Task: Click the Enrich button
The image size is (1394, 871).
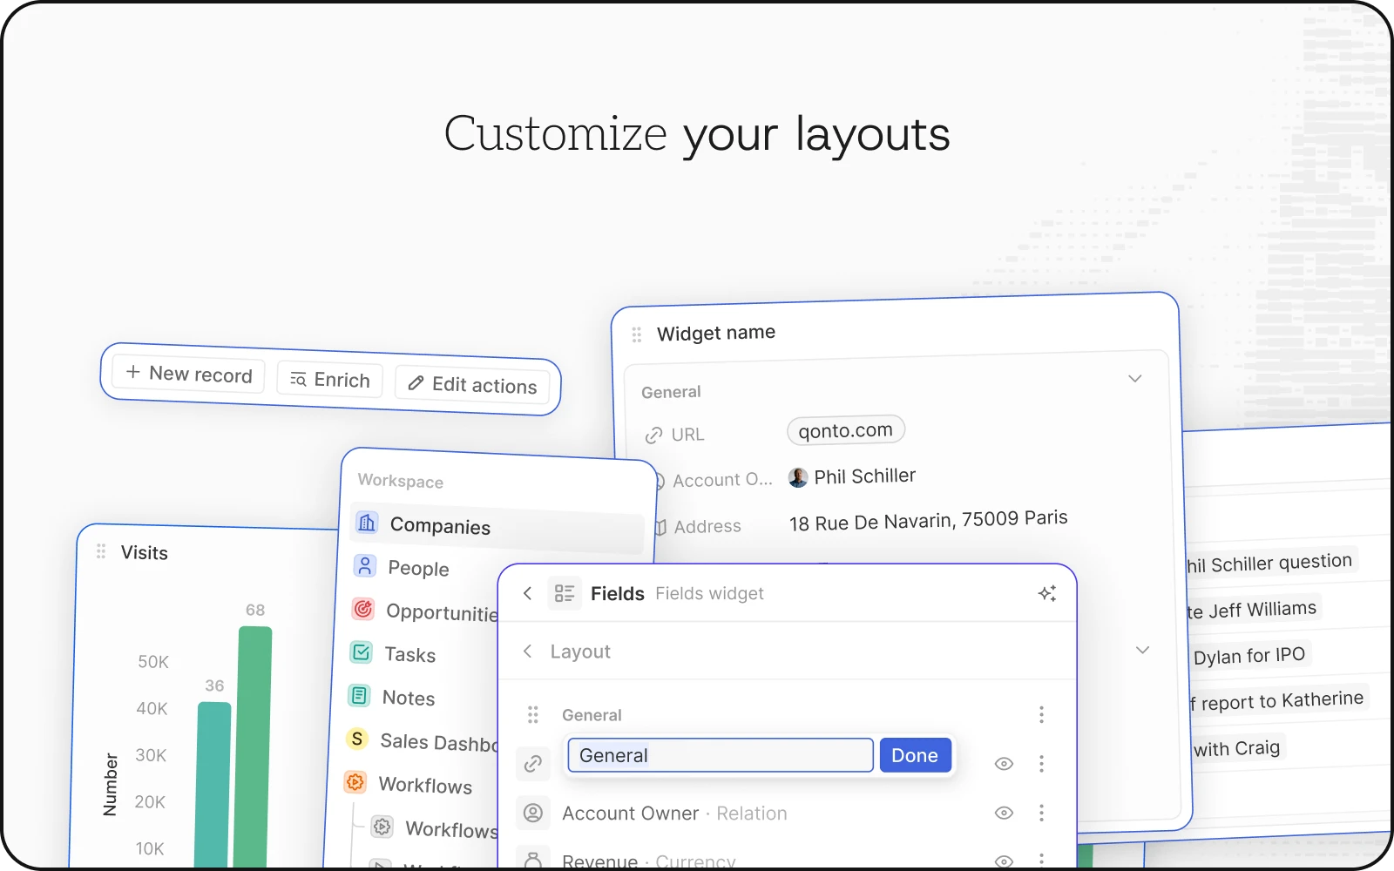Action: (330, 380)
